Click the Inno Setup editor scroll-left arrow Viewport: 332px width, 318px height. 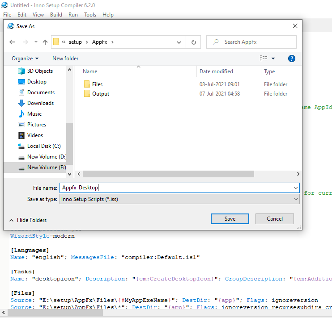point(4,312)
